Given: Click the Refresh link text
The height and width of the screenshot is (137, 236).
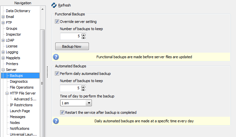Looking at the screenshot, I should 64,5.
